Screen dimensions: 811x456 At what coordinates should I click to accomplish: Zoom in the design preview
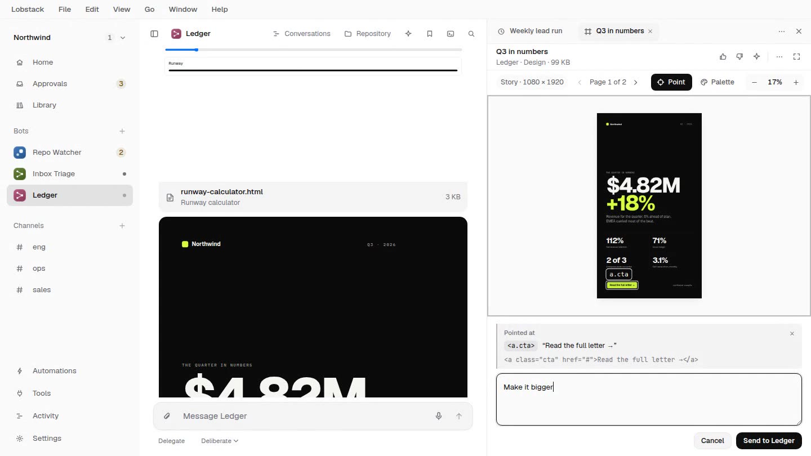[796, 82]
